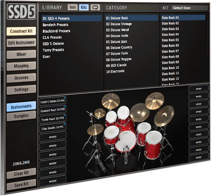Select 04 Deluxe Indie category

(117, 36)
